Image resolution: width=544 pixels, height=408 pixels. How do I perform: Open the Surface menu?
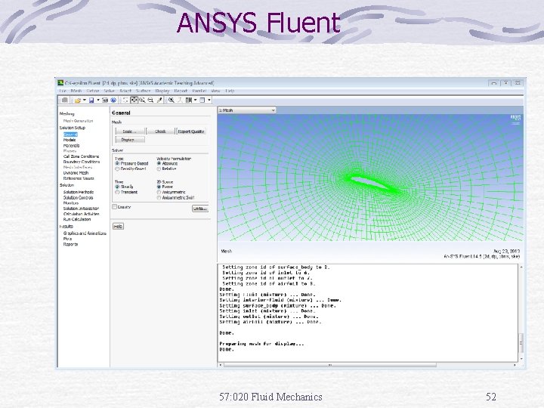point(144,91)
